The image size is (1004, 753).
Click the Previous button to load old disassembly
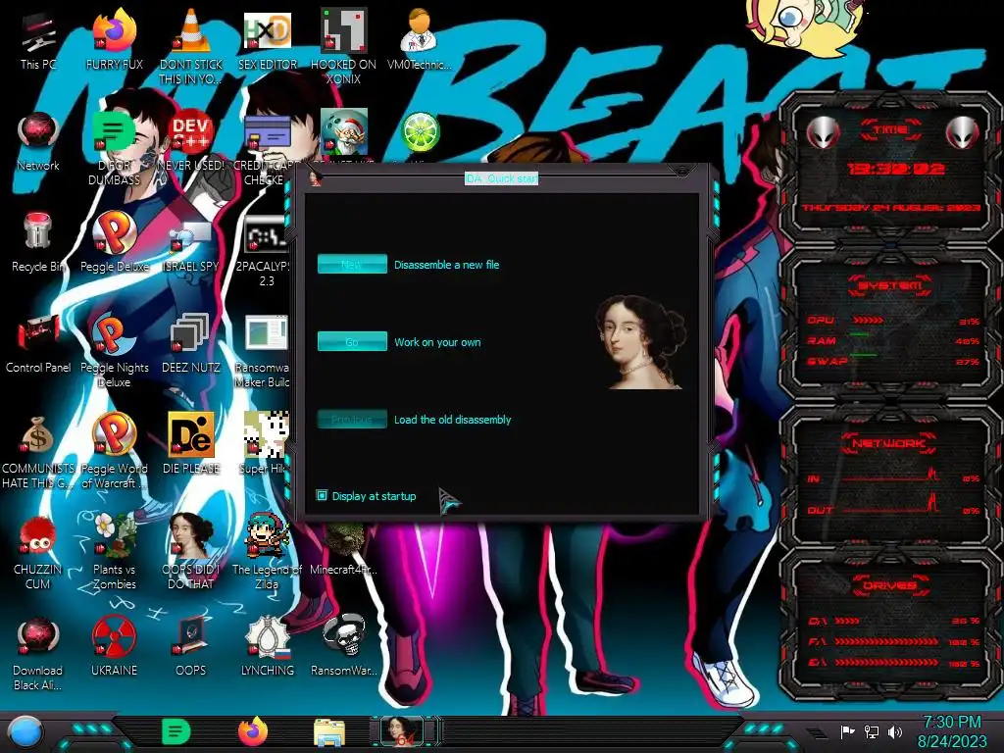click(352, 420)
